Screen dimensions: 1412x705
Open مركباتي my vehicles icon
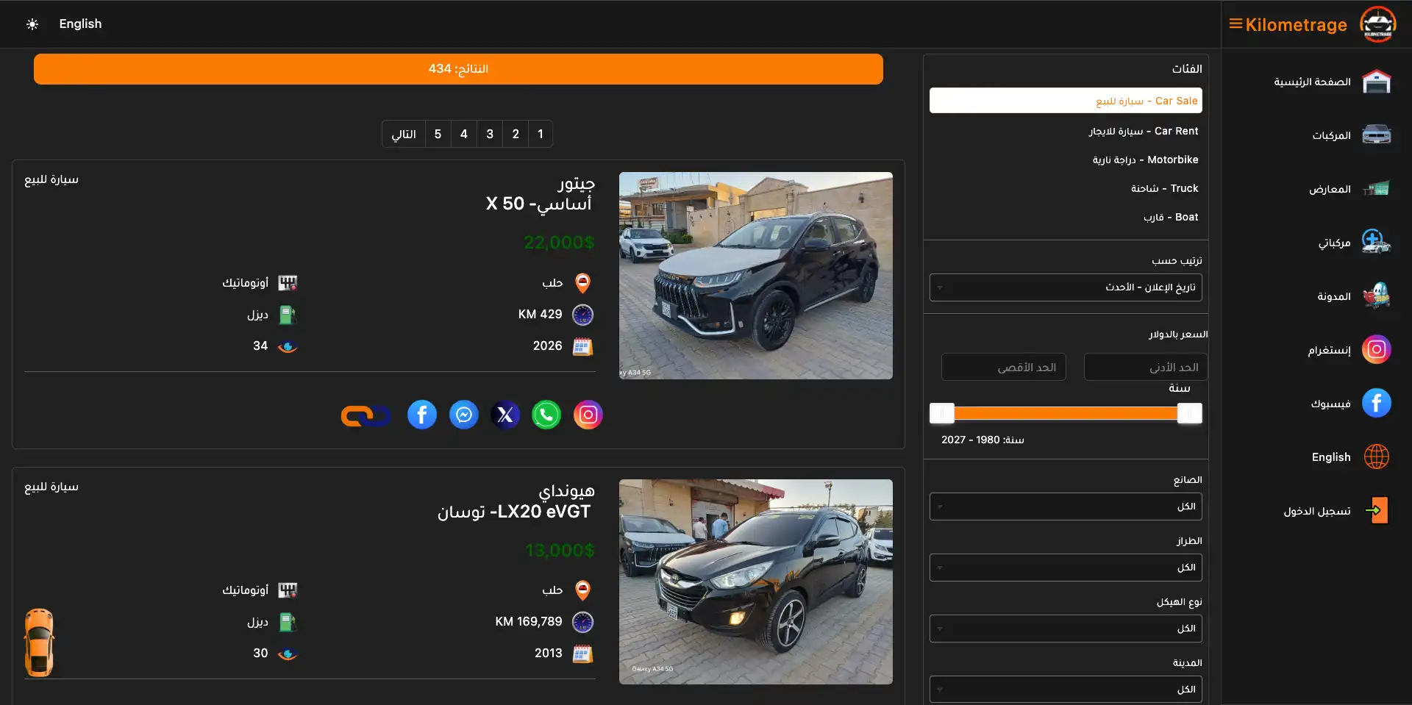click(1376, 242)
